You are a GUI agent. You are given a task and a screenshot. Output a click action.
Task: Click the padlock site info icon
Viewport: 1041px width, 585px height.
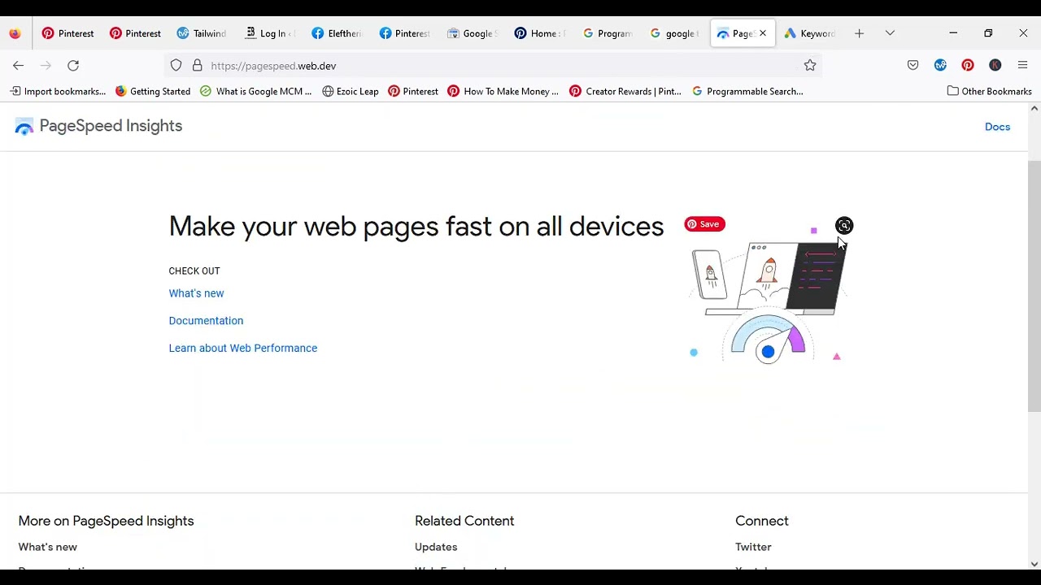click(x=197, y=66)
